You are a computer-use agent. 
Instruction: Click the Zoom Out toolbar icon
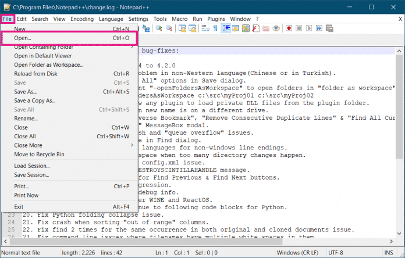point(169,28)
